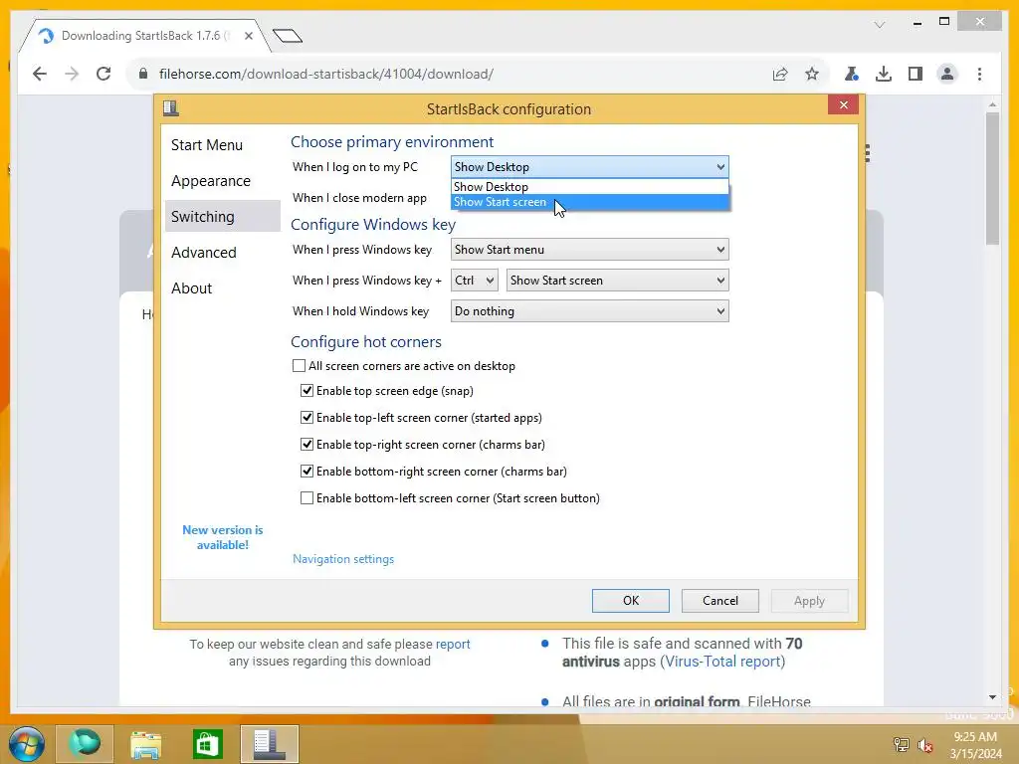Image resolution: width=1019 pixels, height=764 pixels.
Task: Open the When I press Windows key dropdown
Action: [x=589, y=250]
